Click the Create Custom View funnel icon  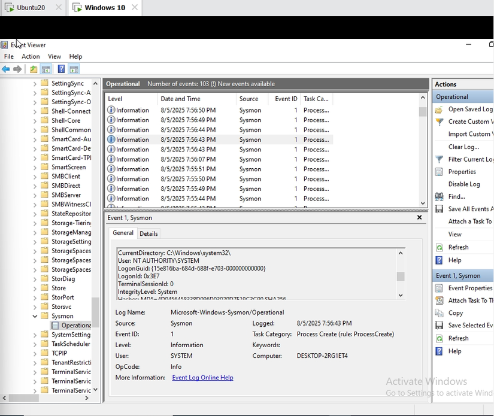(439, 122)
